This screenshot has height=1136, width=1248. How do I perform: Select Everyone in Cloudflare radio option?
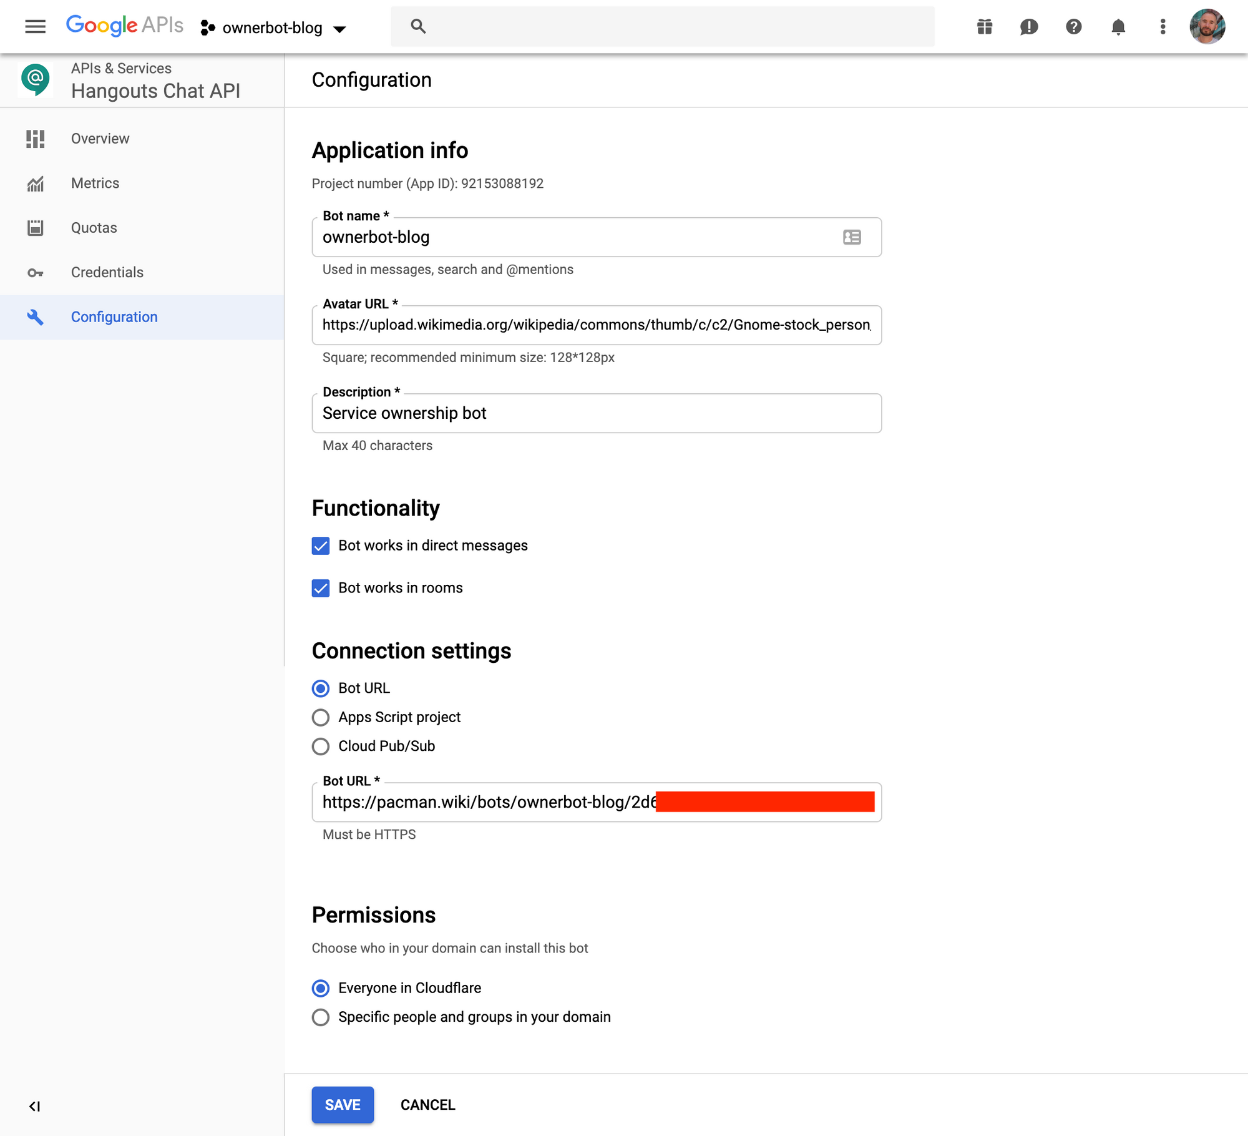(x=321, y=989)
